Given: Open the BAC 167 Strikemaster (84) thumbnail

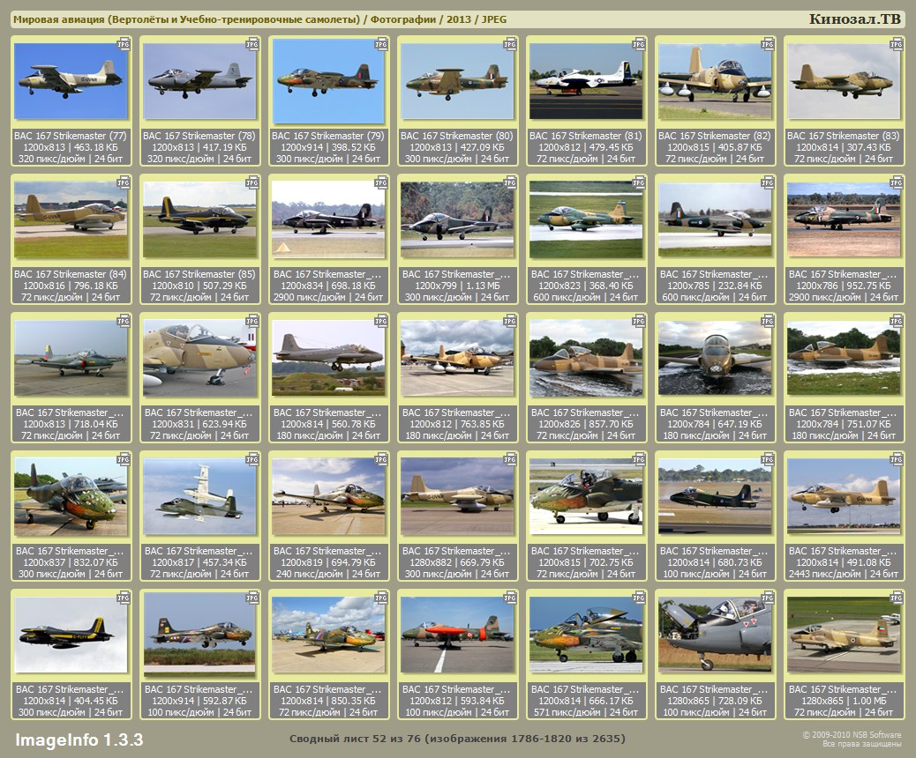Looking at the screenshot, I should (x=71, y=220).
